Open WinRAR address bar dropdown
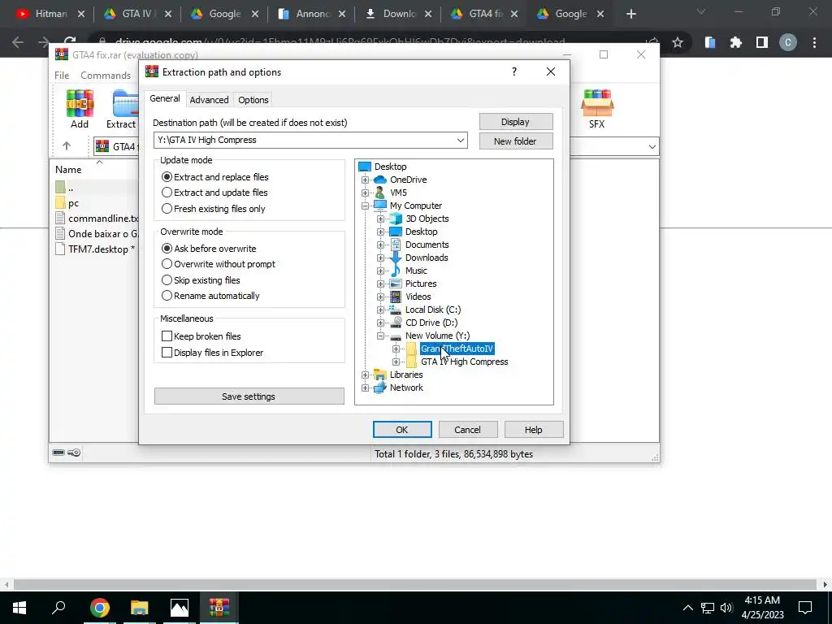The width and height of the screenshot is (832, 624). click(x=652, y=146)
